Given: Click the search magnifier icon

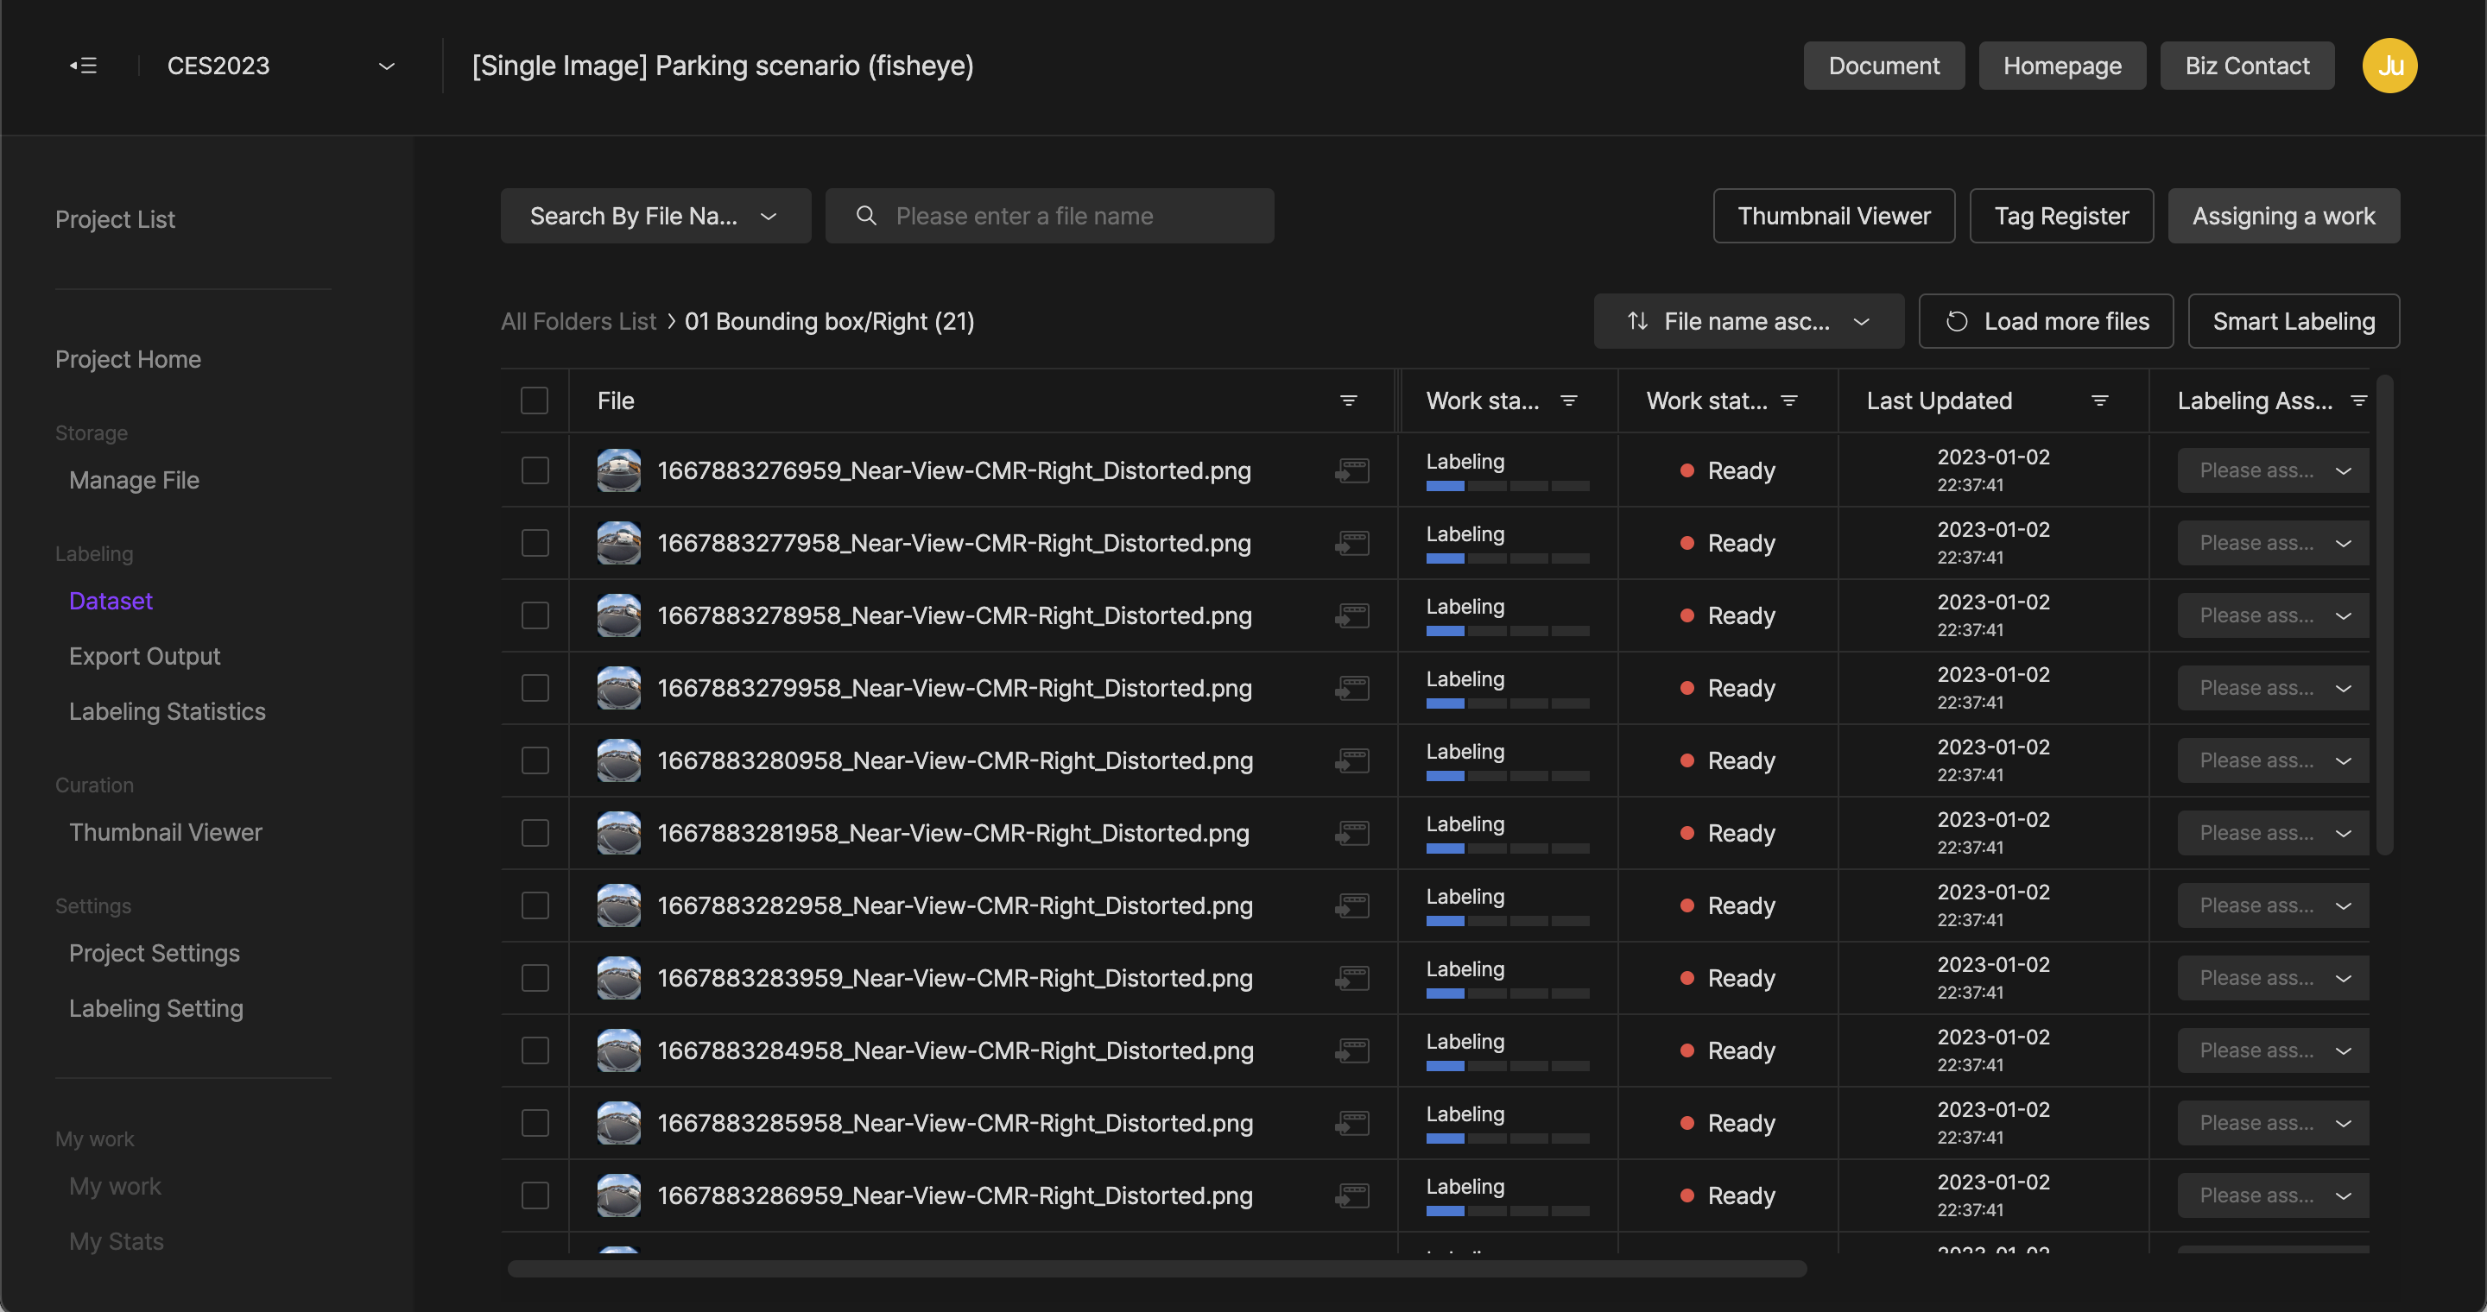Looking at the screenshot, I should pos(866,216).
